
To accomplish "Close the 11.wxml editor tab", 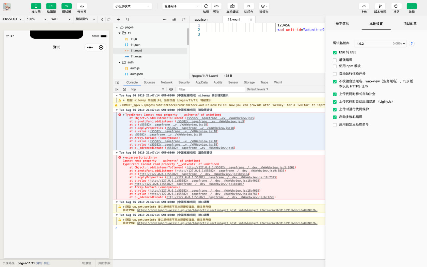I will [x=251, y=20].
